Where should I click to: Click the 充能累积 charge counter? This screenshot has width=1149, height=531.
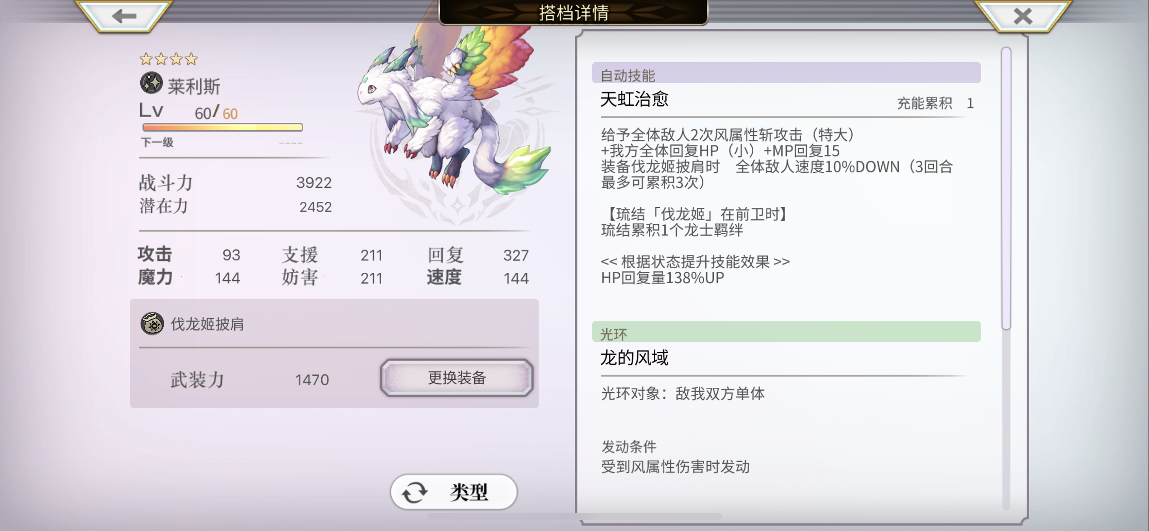pos(935,103)
